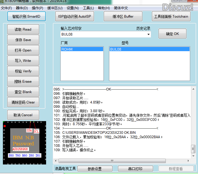Click log line 105 file path X230 OK.BIN
Image resolution: width=198 pixels, height=174 pixels.
(95, 133)
